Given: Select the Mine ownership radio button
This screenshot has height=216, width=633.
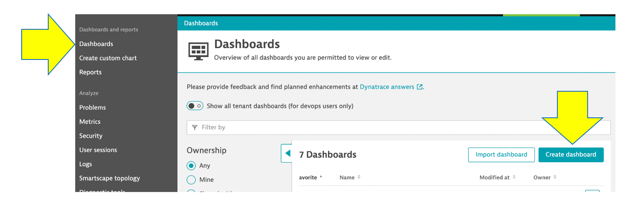Looking at the screenshot, I should 191,180.
